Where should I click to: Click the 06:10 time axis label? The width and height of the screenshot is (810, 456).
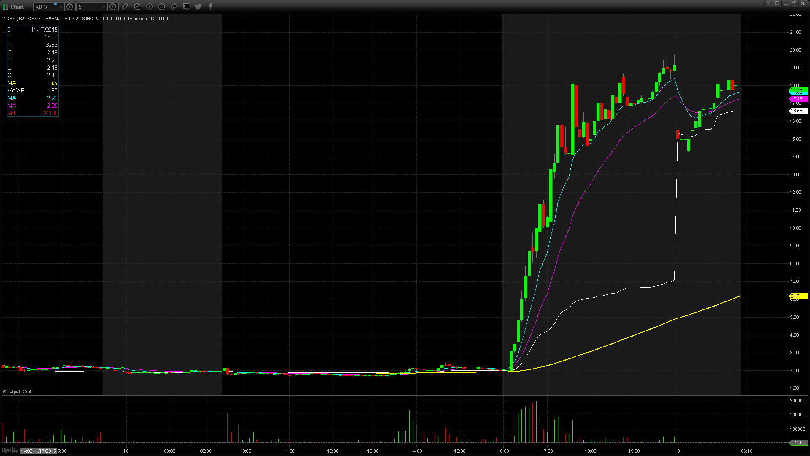[x=747, y=451]
